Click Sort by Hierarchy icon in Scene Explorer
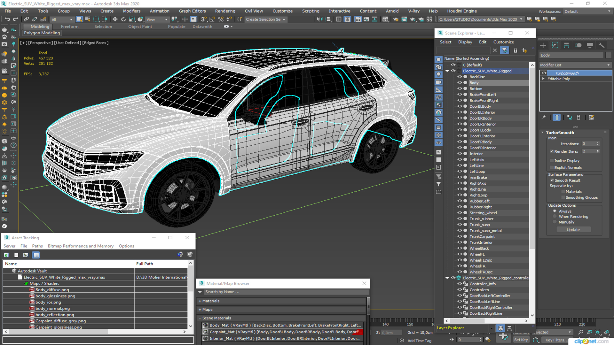614x345 pixels. pos(509,328)
